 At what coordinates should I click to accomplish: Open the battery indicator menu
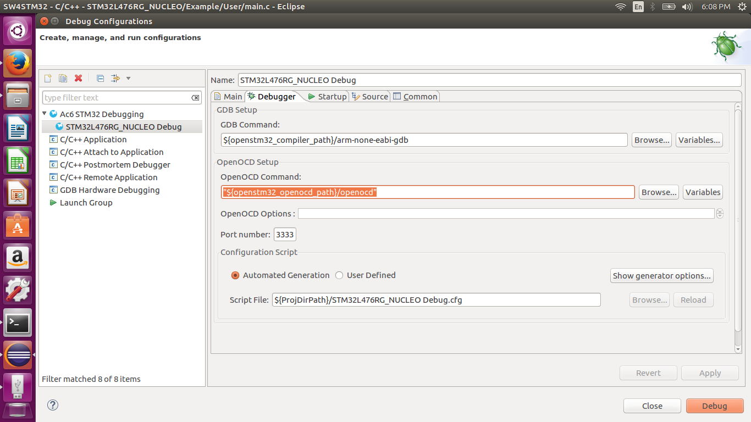coord(669,7)
